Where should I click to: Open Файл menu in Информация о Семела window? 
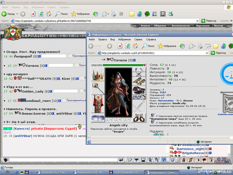[x=92, y=39]
